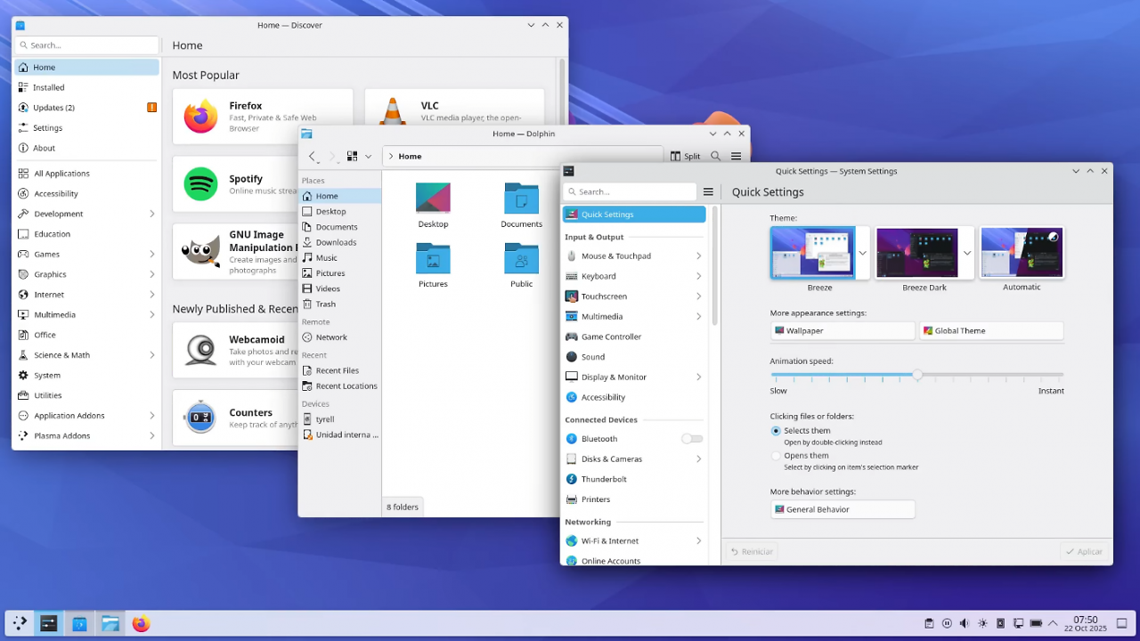
Task: Click the Split button in Dolphin
Action: (x=685, y=156)
